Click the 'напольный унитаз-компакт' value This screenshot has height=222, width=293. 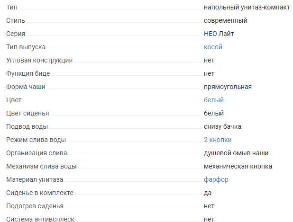click(247, 7)
